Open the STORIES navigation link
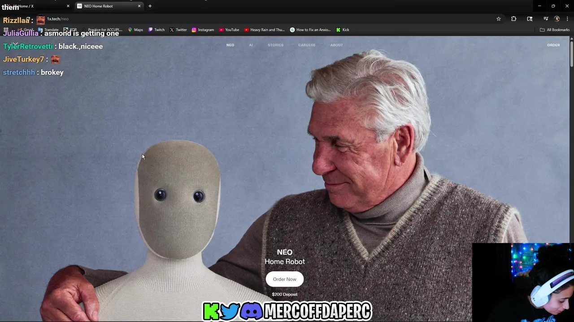Screen dimensions: 574x322 pyautogui.click(x=275, y=45)
